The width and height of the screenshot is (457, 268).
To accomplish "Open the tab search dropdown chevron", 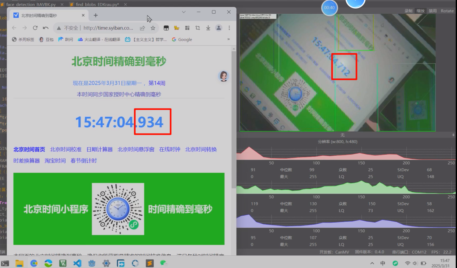I will coord(184,12).
